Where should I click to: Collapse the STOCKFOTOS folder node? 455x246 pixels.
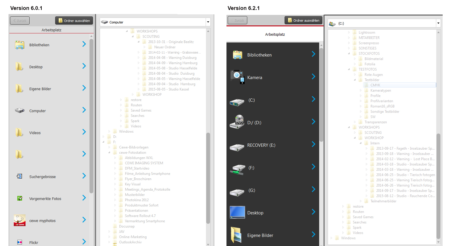click(349, 54)
